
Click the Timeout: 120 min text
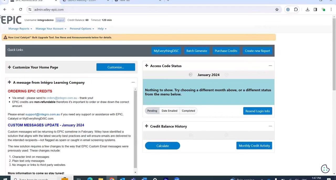(x=101, y=20)
